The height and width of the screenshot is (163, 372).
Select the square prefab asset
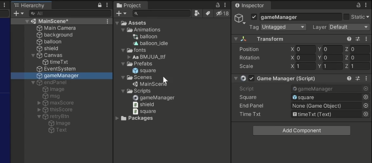click(144, 70)
